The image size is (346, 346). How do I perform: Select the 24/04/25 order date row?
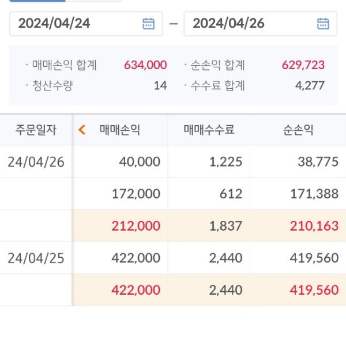point(36,258)
